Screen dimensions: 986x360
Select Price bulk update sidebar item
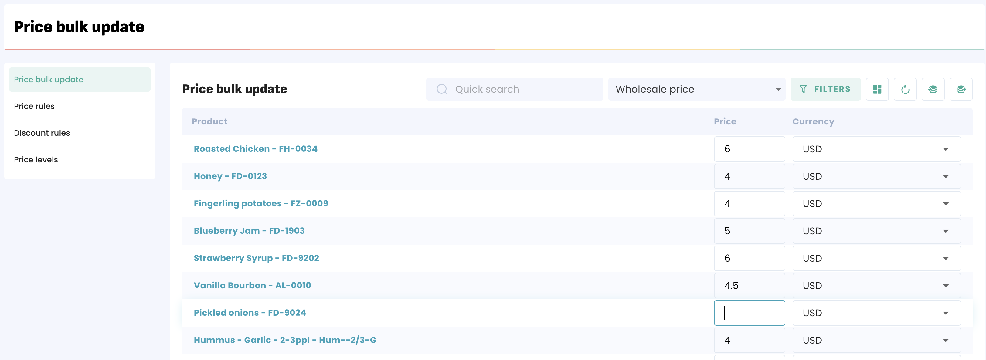tap(49, 80)
